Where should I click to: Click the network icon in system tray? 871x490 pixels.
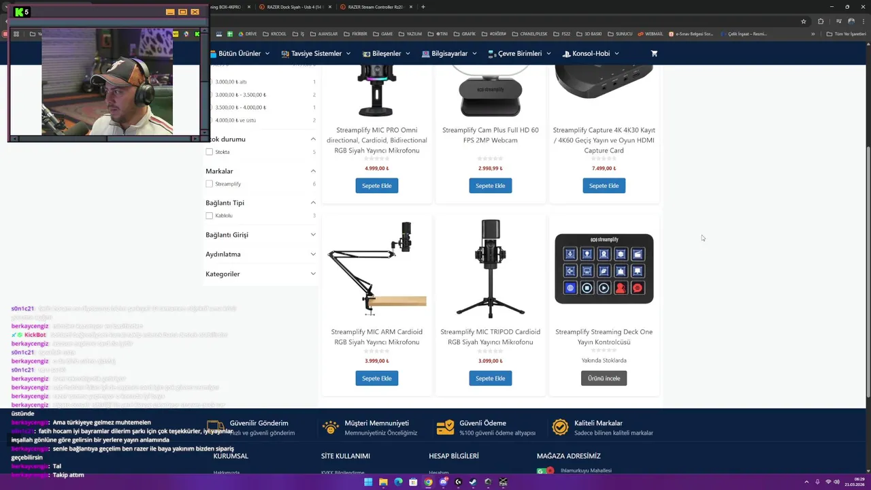(x=828, y=482)
